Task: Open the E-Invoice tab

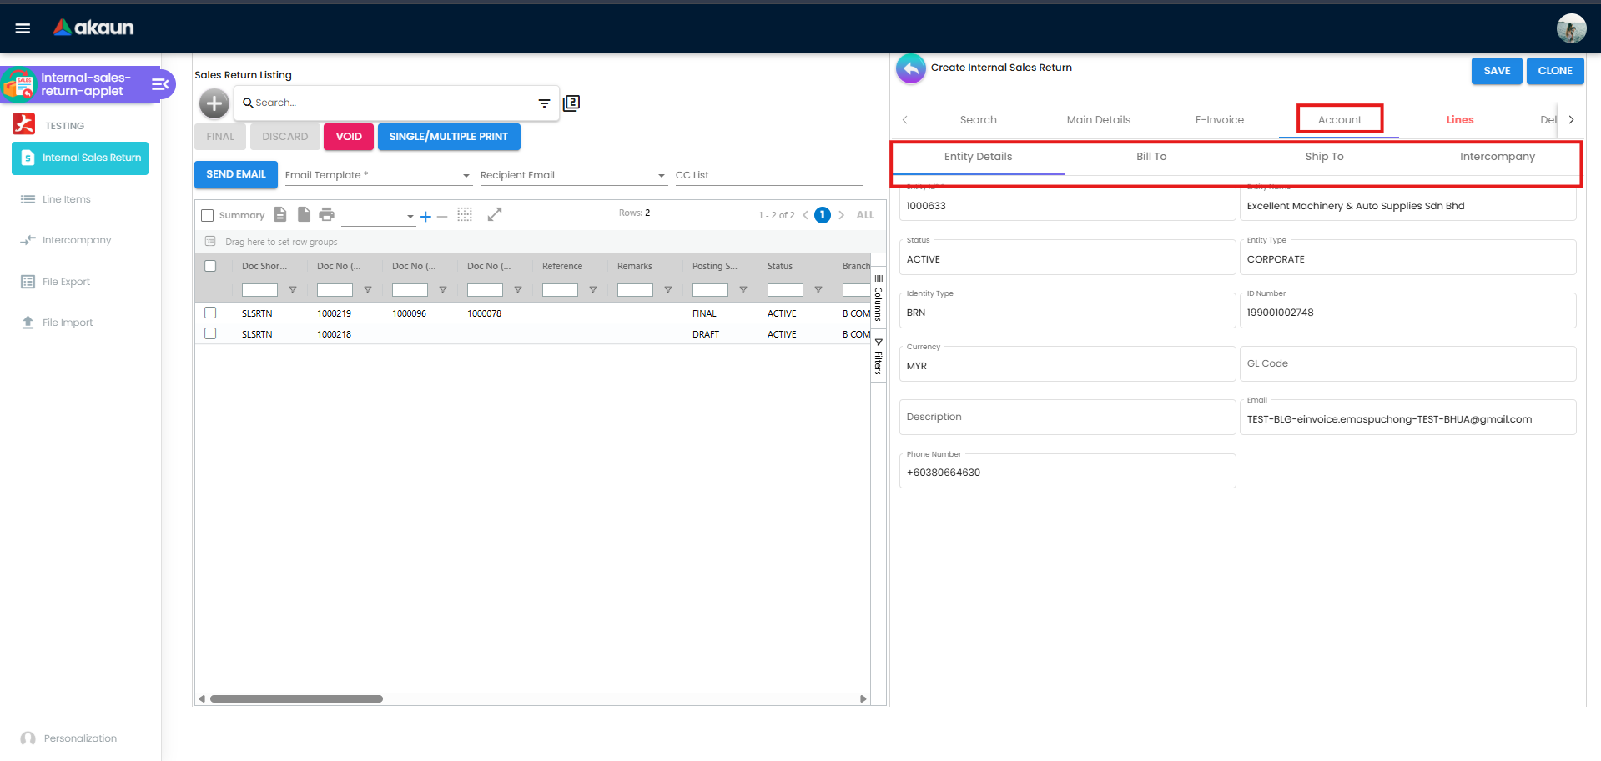Action: click(1219, 119)
